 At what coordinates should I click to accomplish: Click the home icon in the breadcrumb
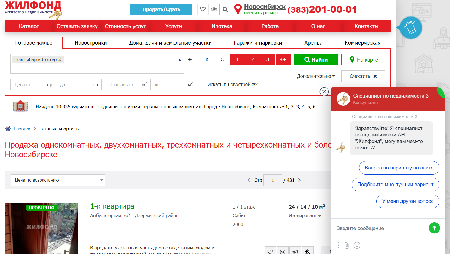pyautogui.click(x=8, y=129)
